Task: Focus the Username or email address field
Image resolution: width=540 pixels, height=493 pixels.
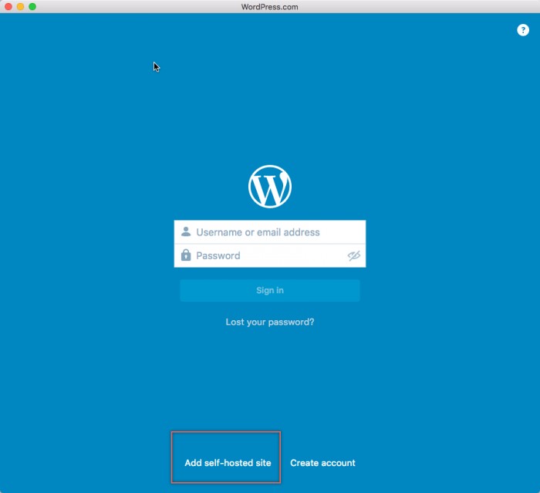Action: tap(270, 232)
